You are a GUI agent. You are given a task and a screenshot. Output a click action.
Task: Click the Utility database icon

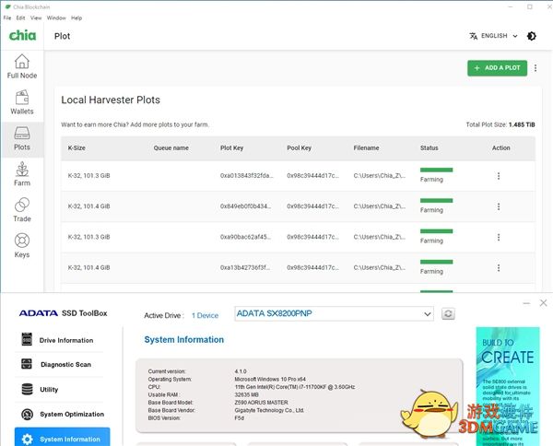pyautogui.click(x=27, y=389)
